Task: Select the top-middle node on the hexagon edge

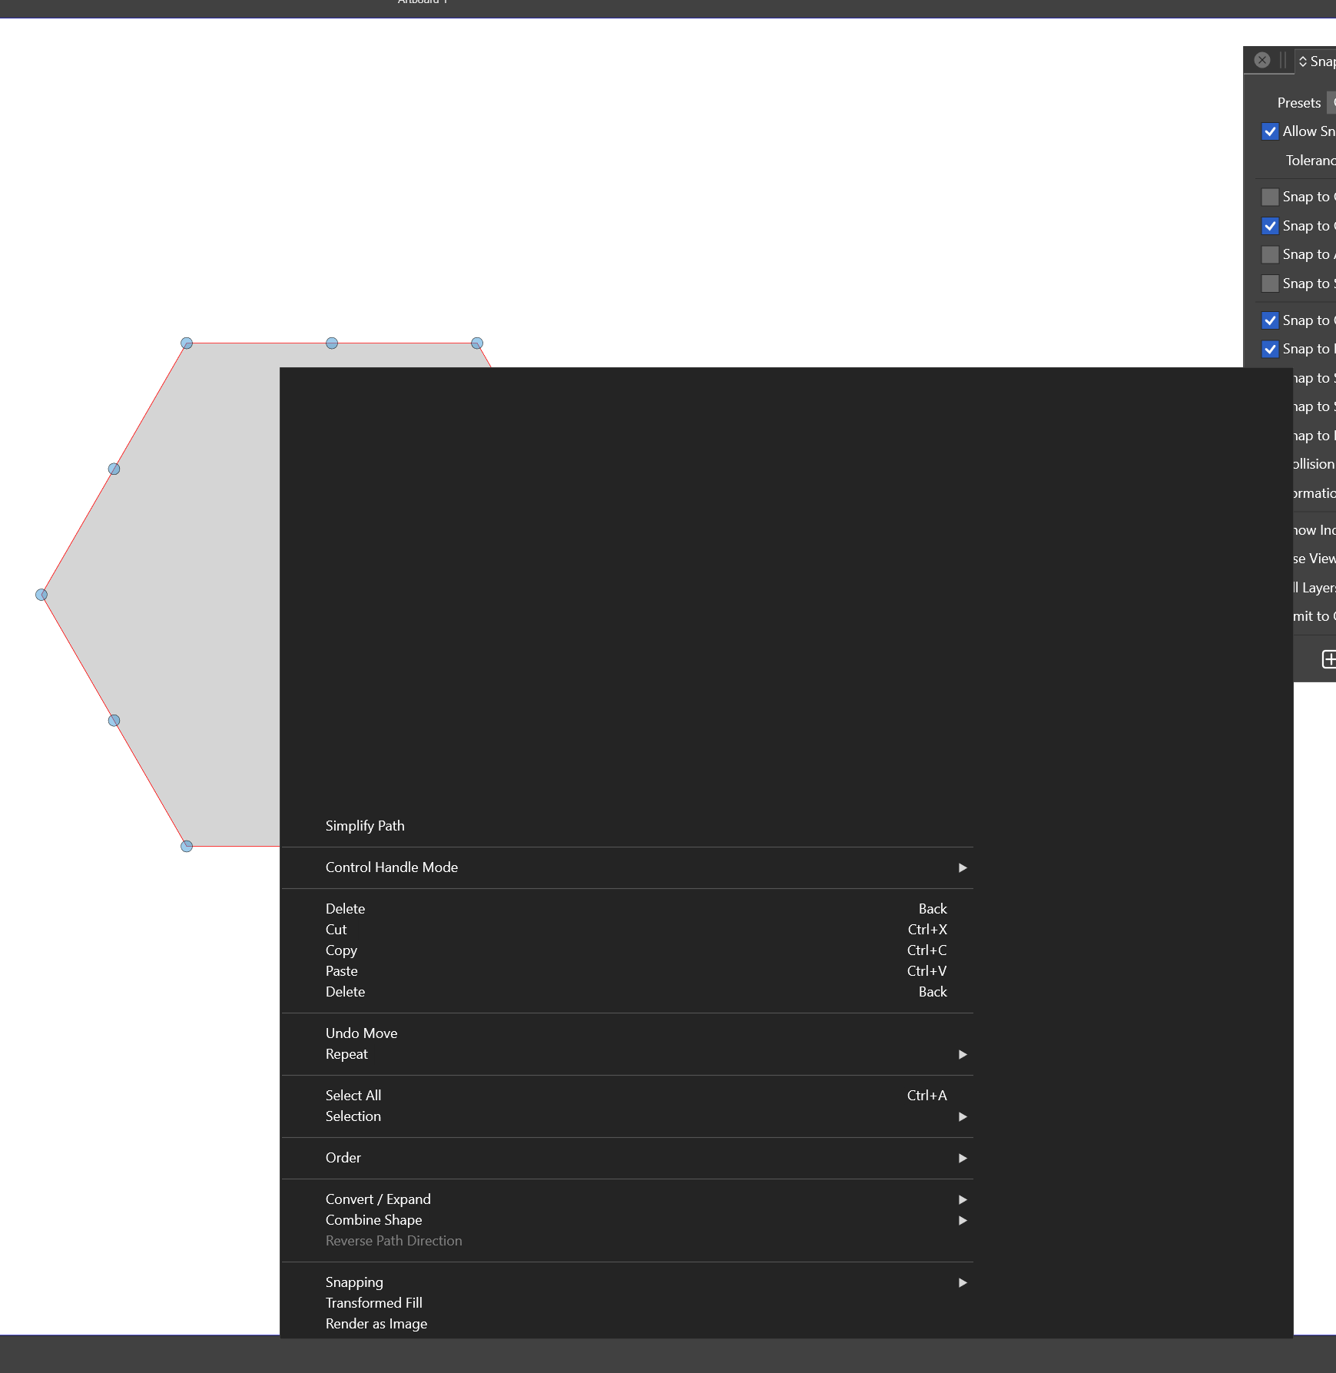Action: [332, 343]
